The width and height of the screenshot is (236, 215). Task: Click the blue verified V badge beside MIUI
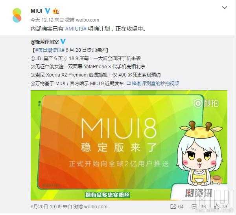tap(48, 11)
